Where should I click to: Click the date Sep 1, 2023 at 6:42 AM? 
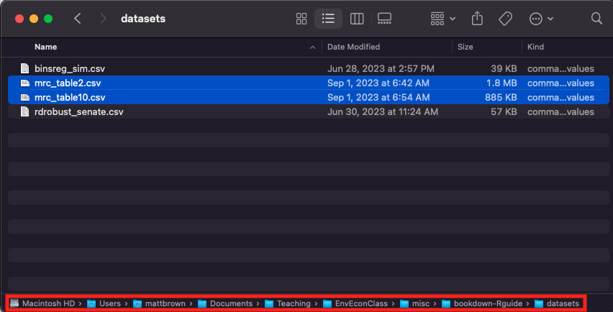378,83
